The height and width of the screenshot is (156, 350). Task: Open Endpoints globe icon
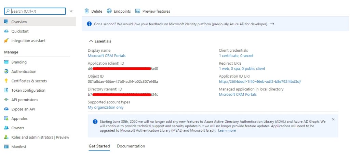pos(109,11)
